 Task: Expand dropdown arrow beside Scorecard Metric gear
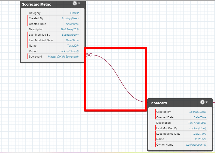click(79, 3)
